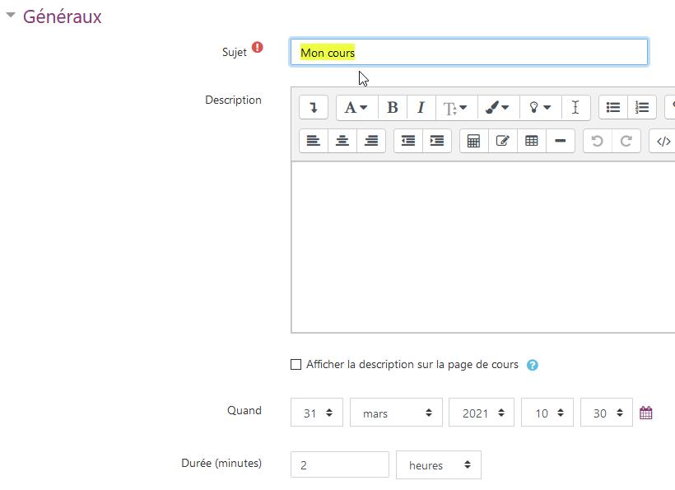Image resolution: width=675 pixels, height=490 pixels.
Task: Open the paragraph styles A dropdown
Action: (x=356, y=108)
